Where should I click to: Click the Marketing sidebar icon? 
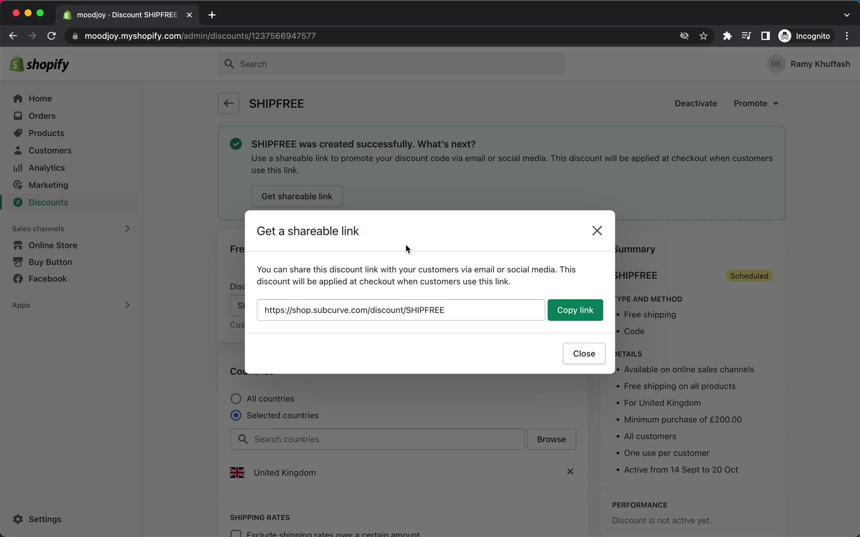(x=17, y=185)
